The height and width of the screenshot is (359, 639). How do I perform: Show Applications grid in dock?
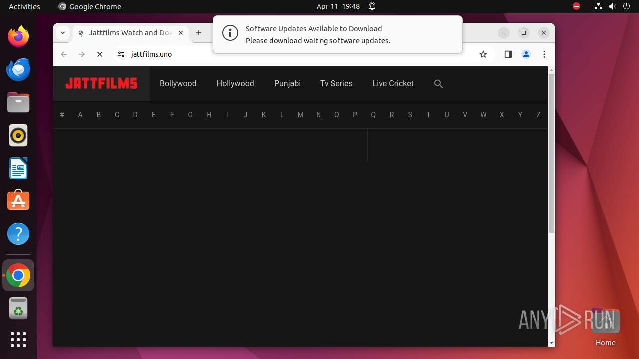click(x=18, y=340)
